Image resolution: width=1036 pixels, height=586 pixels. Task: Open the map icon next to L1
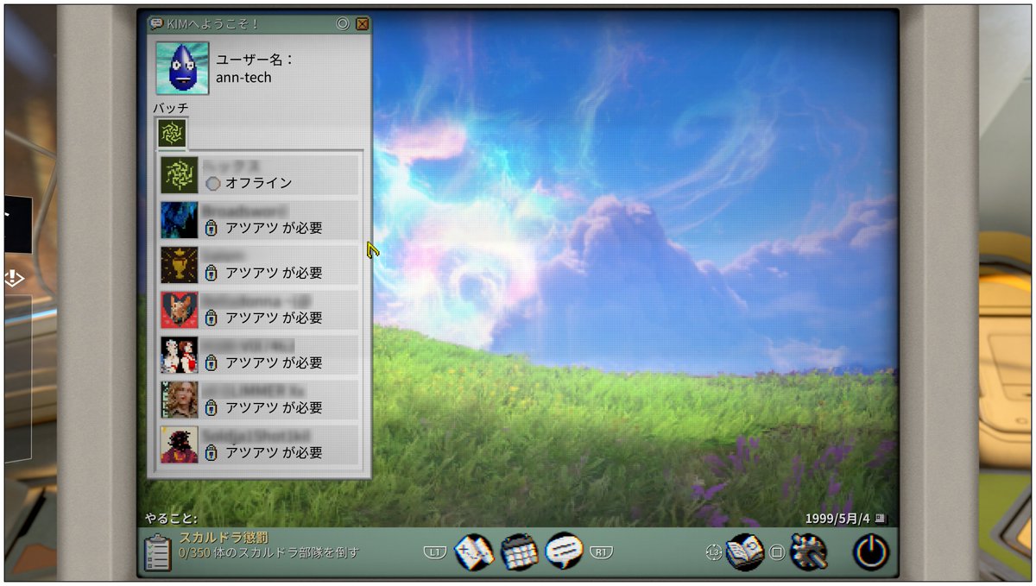(474, 551)
